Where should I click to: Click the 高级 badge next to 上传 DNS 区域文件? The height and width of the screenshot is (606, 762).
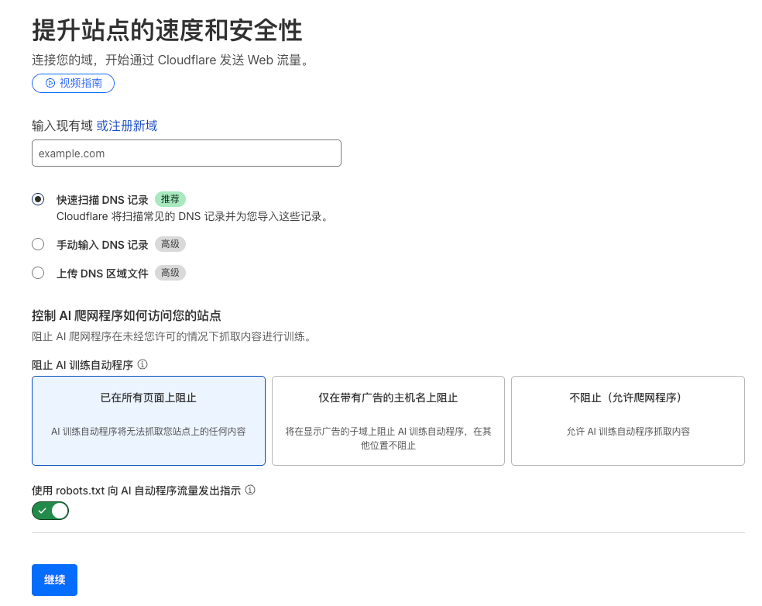coord(169,272)
